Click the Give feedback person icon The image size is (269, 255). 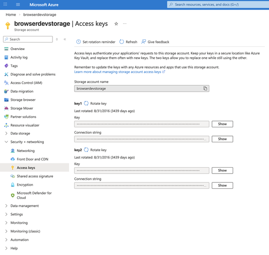[143, 42]
